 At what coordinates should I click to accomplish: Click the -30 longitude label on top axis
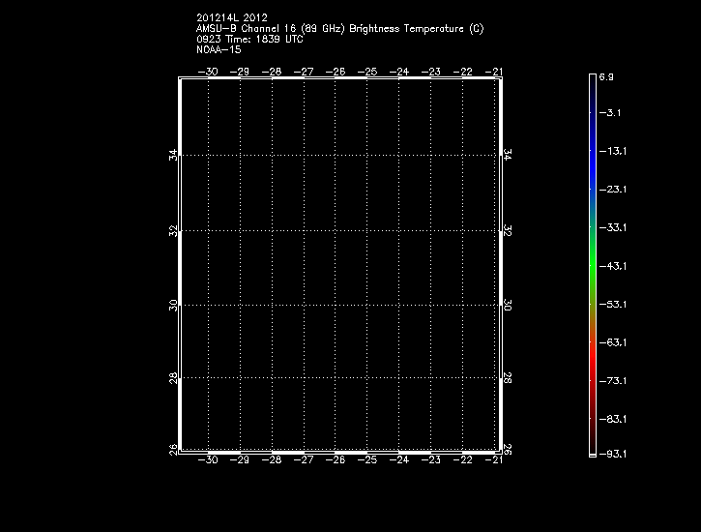coord(208,72)
